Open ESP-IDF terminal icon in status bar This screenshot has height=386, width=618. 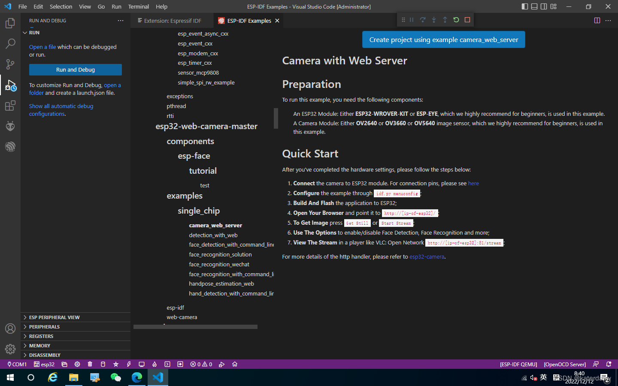pos(167,364)
